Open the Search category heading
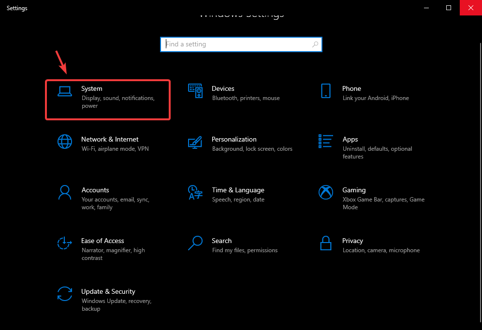Image resolution: width=482 pixels, height=330 pixels. point(221,241)
